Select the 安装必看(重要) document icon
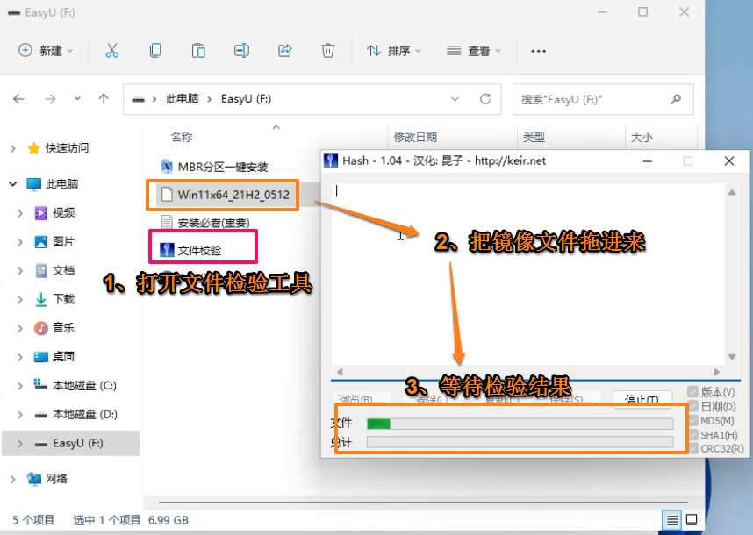This screenshot has width=753, height=535. [167, 222]
